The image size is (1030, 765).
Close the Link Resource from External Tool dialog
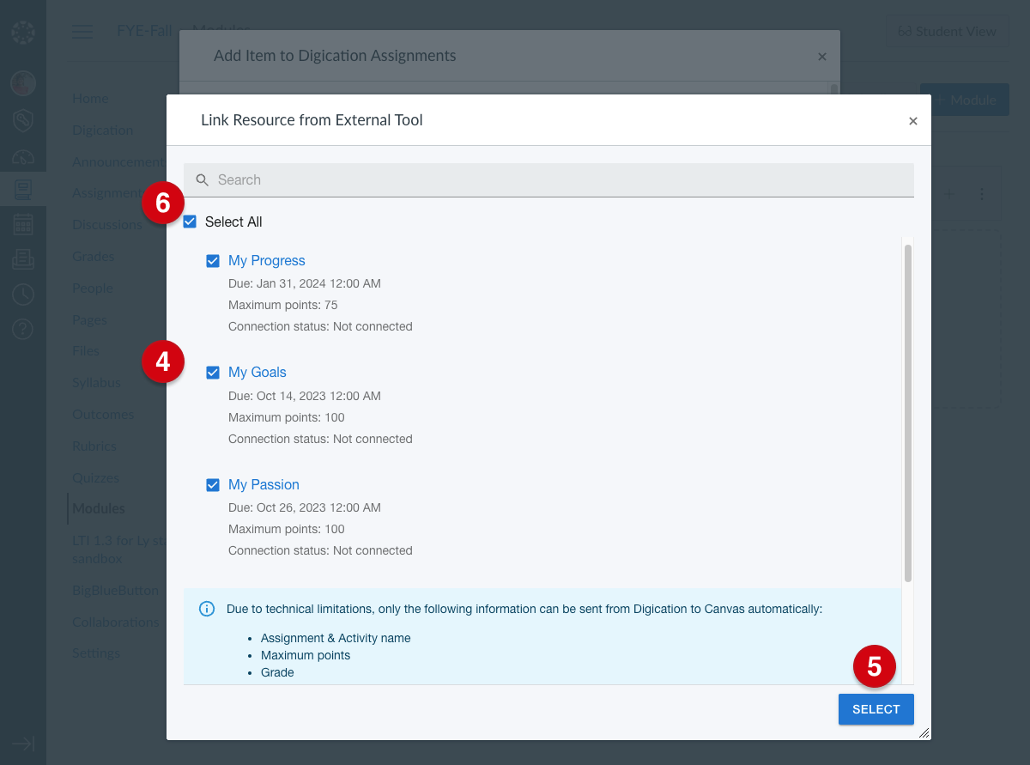913,121
